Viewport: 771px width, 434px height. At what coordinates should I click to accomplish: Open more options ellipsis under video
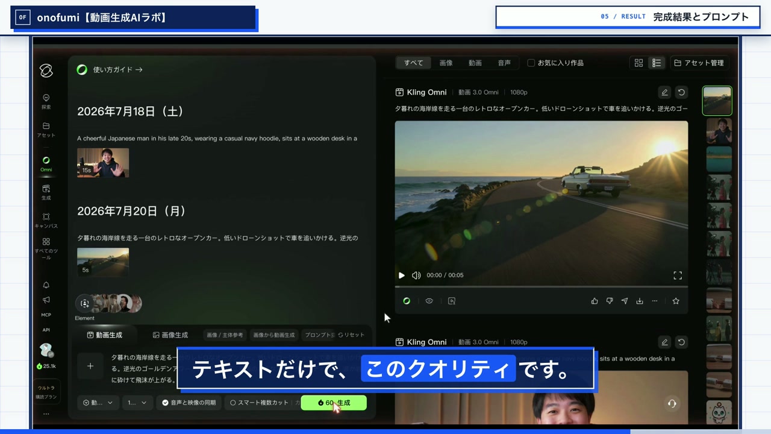tap(655, 301)
